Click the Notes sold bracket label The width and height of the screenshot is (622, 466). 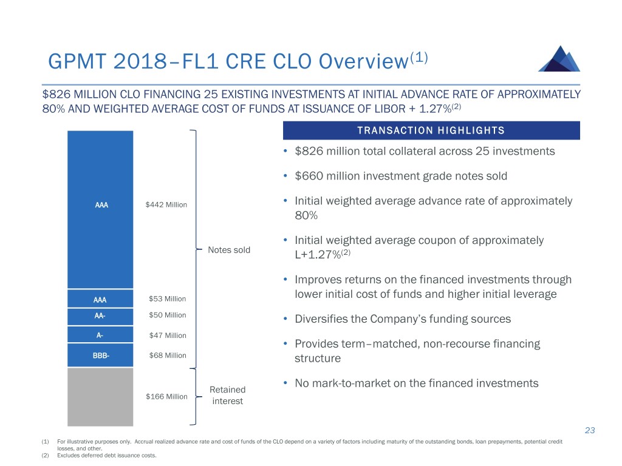tap(228, 250)
